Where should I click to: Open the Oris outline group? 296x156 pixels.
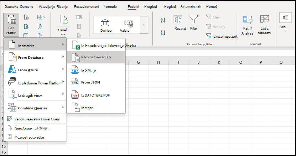(285, 22)
